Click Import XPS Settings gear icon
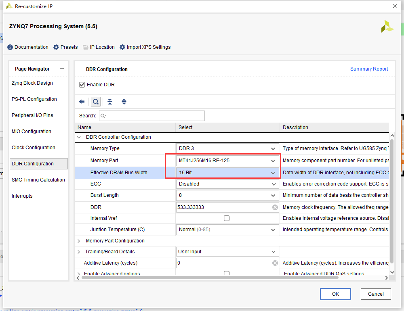The width and height of the screenshot is (404, 311). pos(122,47)
